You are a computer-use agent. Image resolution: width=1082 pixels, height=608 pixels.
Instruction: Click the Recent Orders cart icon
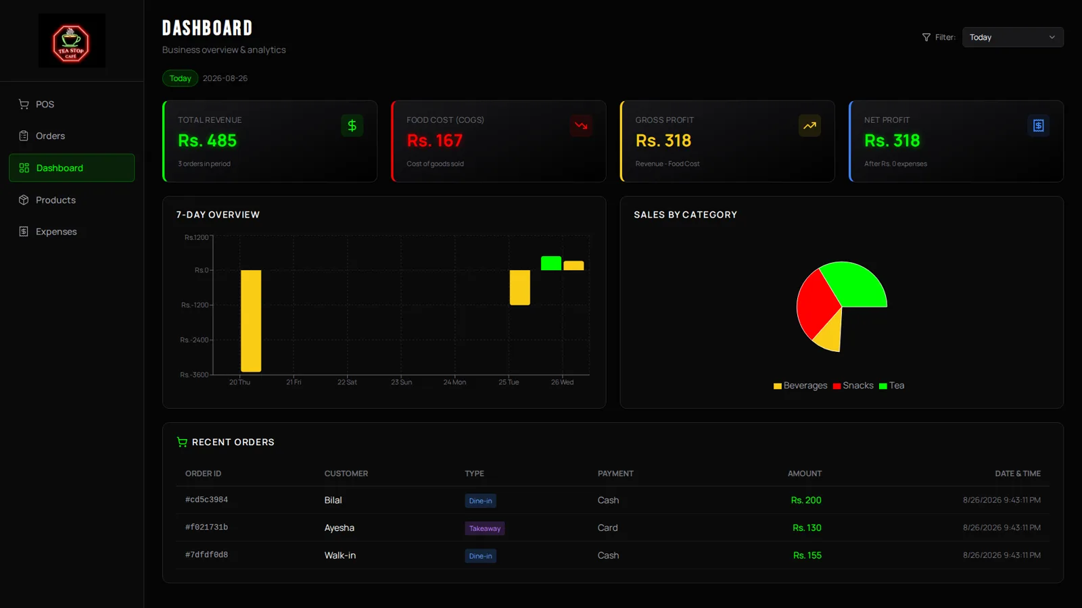click(x=182, y=442)
